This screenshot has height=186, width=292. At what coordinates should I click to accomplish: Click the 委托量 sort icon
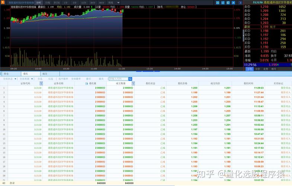point(86,84)
